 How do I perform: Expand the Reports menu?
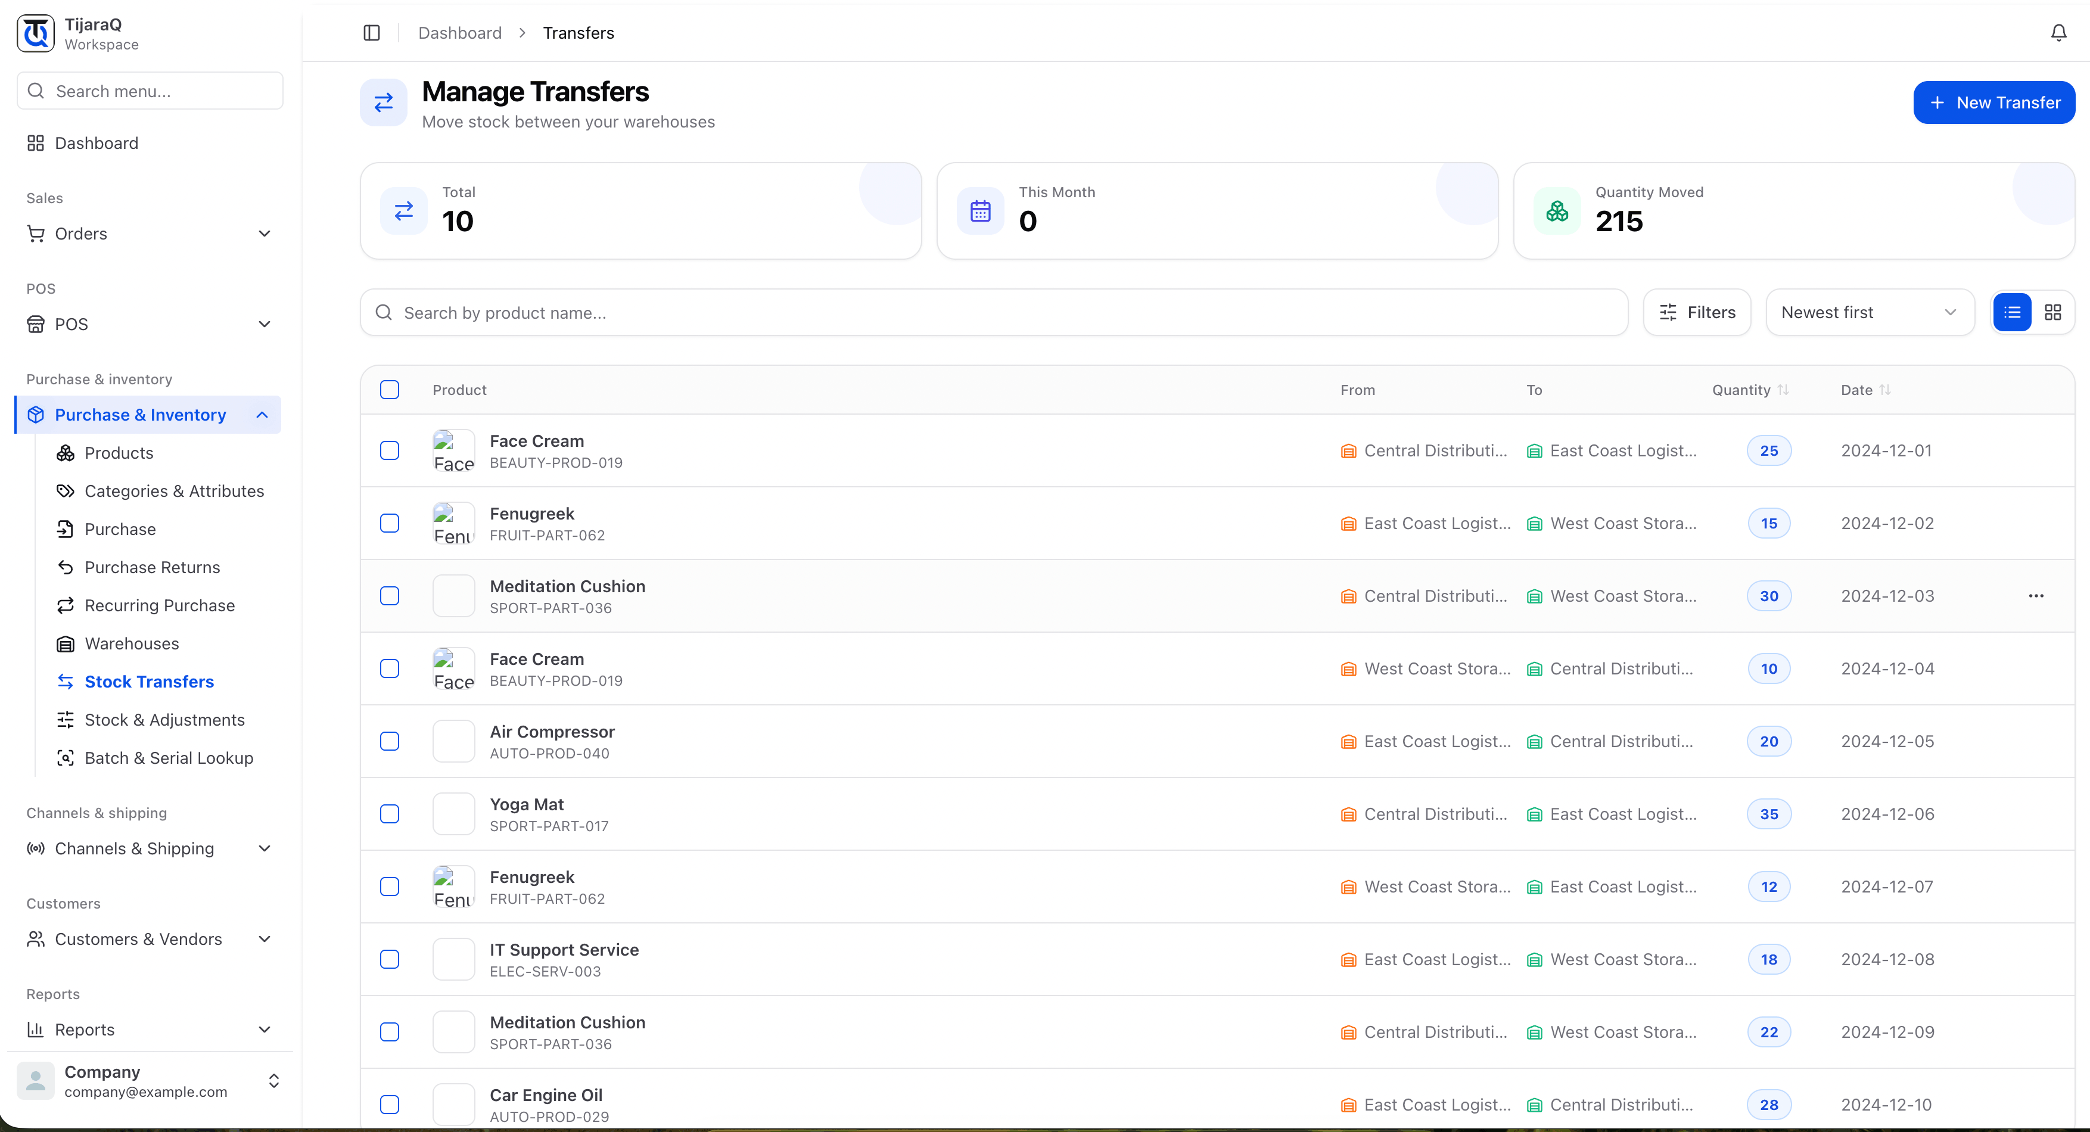click(x=150, y=1030)
